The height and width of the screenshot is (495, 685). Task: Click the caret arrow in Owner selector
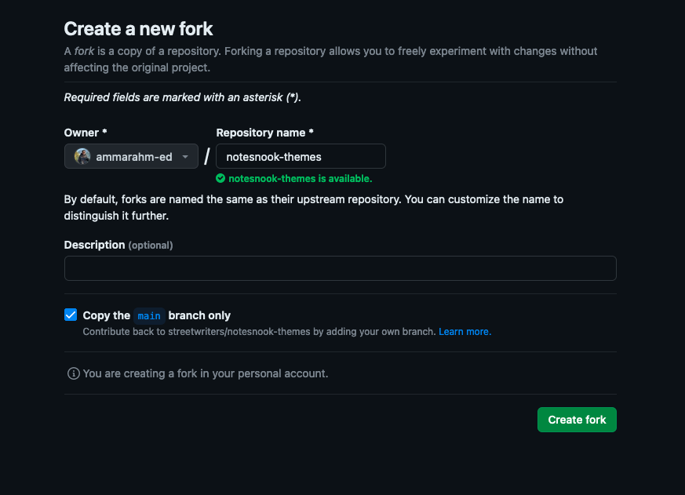click(185, 157)
